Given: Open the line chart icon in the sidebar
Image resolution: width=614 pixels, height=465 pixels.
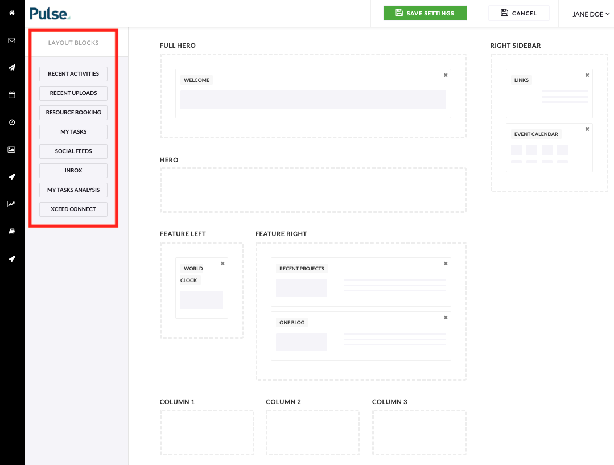Looking at the screenshot, I should (11, 204).
